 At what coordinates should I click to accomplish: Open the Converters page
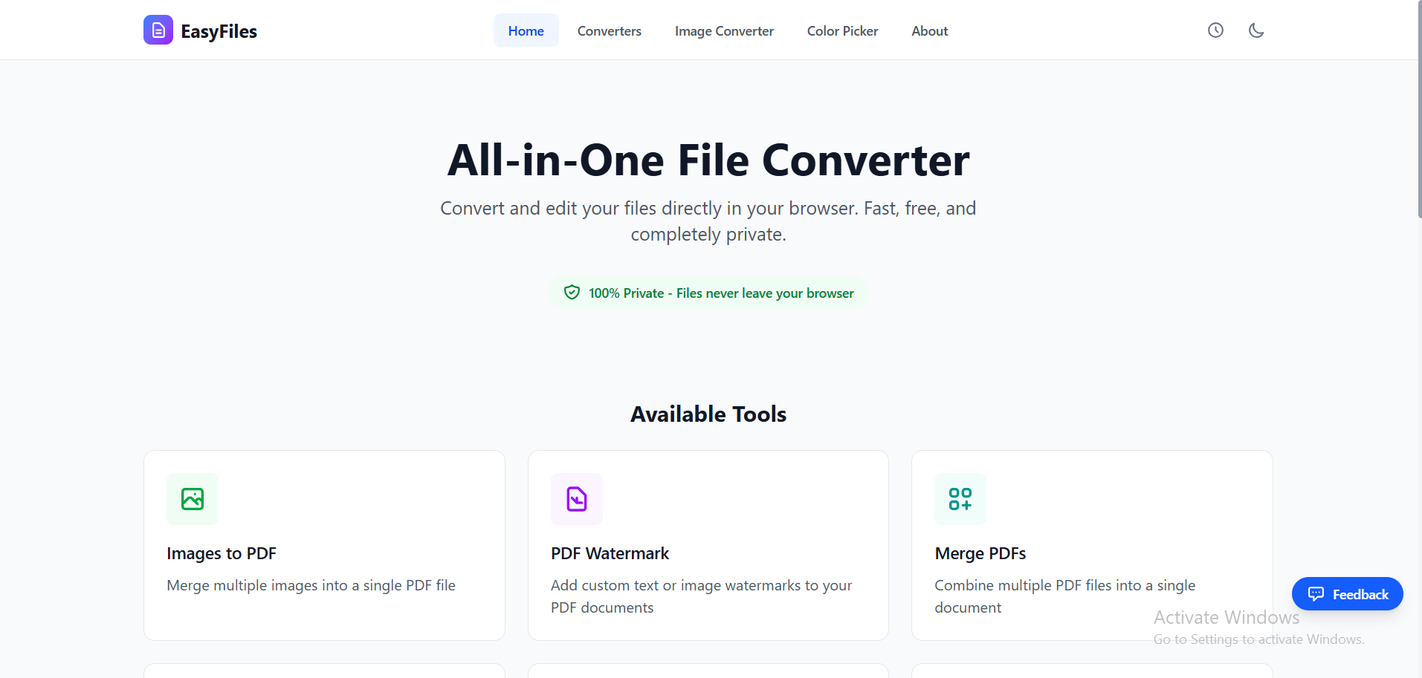609,30
